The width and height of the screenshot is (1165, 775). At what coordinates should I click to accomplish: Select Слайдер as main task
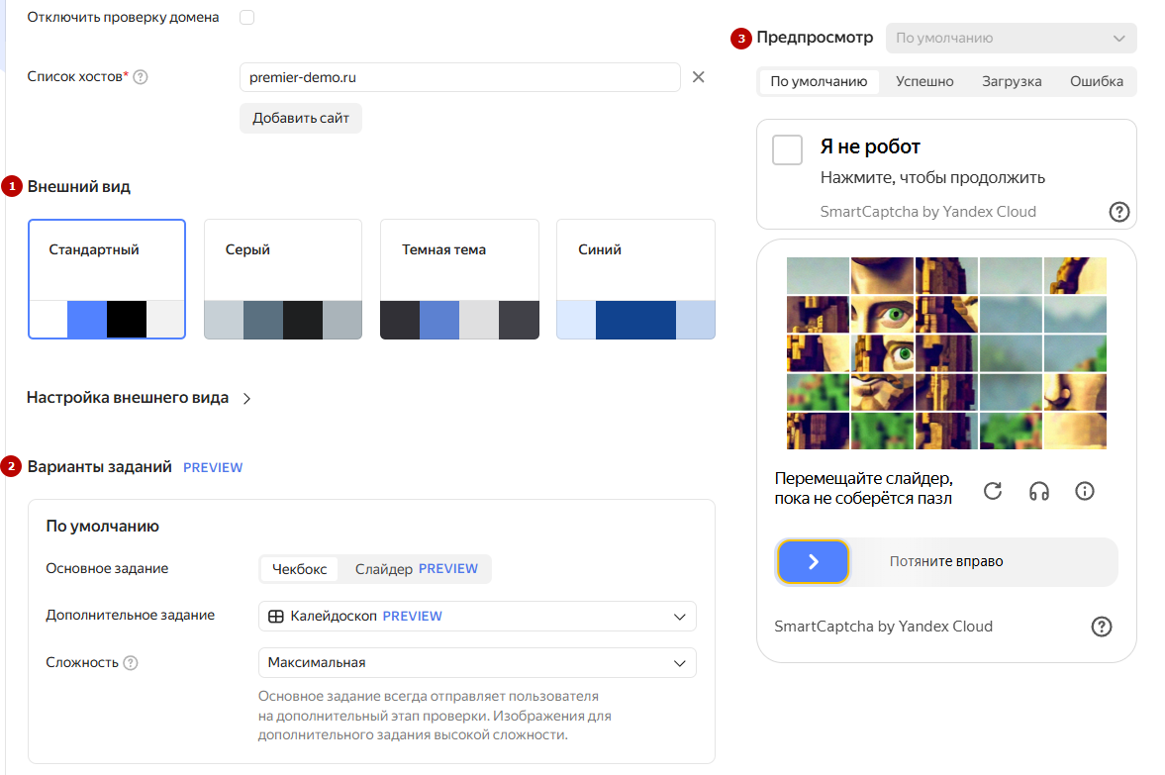[x=416, y=569]
